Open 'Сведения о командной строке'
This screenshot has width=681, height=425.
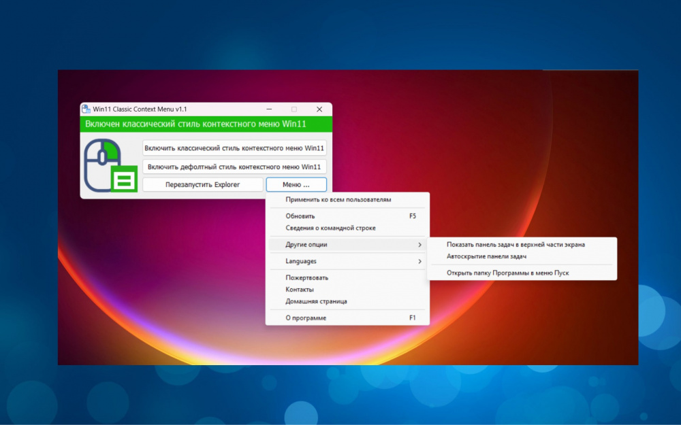(330, 228)
